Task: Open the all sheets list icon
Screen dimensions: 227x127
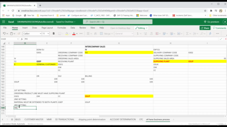Action: coord(12,119)
